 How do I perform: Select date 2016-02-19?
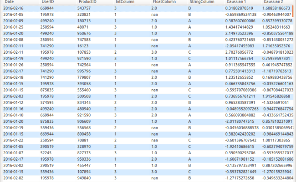[x=13, y=128]
